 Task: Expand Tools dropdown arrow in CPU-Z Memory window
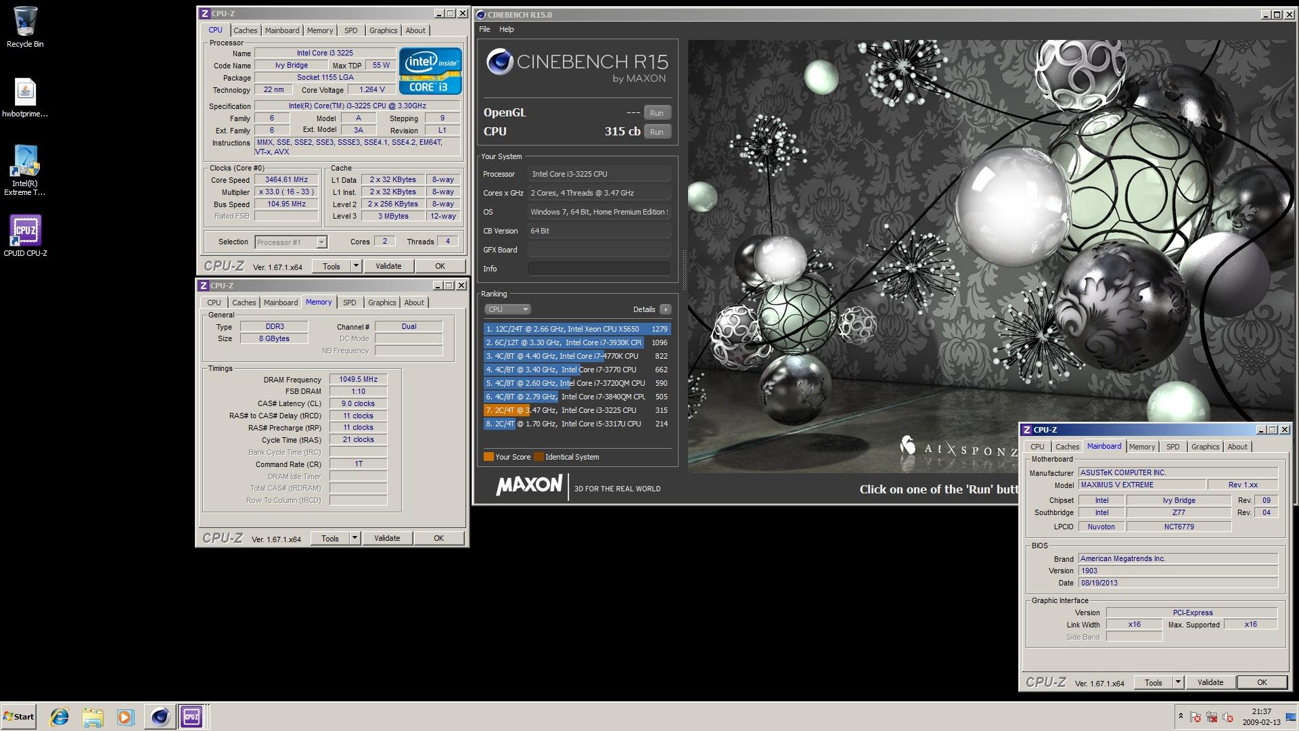point(355,538)
